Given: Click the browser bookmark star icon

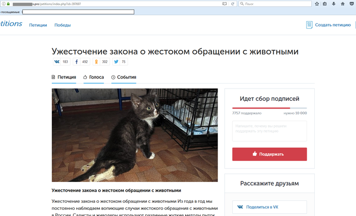Looking at the screenshot, I should click(x=317, y=4).
